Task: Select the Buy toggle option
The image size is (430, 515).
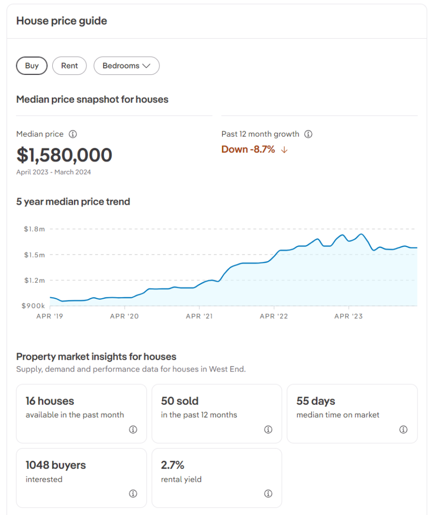Action: click(x=32, y=66)
